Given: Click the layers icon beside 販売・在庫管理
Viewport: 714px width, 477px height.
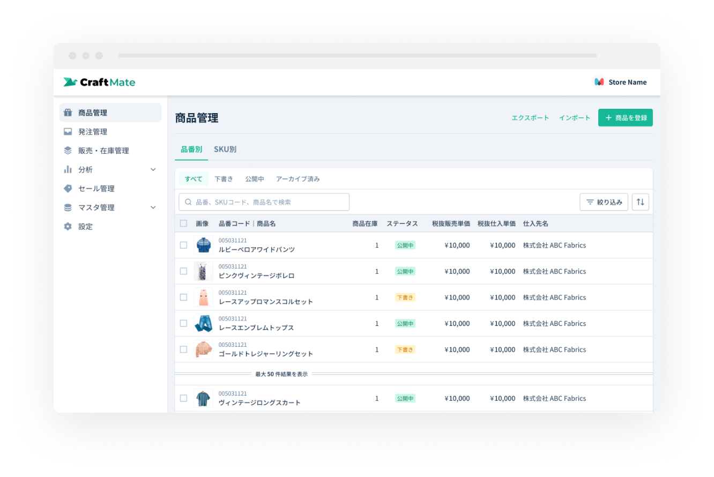Looking at the screenshot, I should (68, 151).
